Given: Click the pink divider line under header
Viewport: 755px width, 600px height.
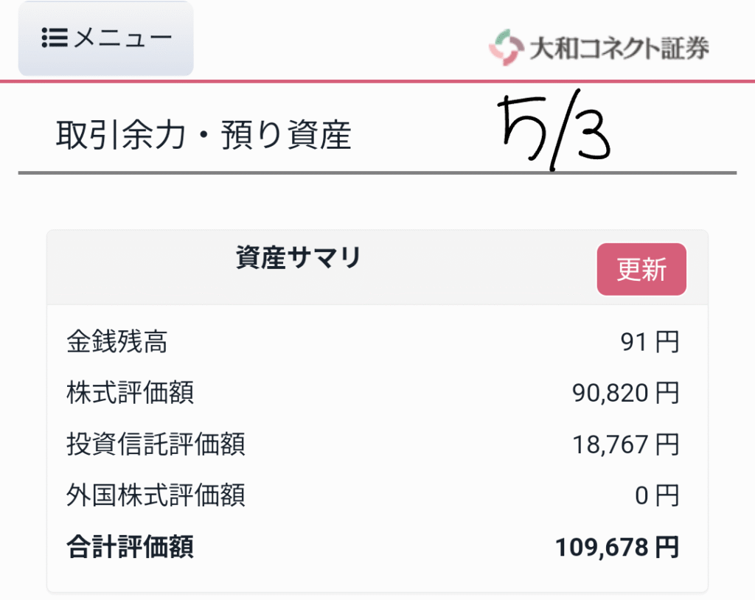Looking at the screenshot, I should coord(377,81).
